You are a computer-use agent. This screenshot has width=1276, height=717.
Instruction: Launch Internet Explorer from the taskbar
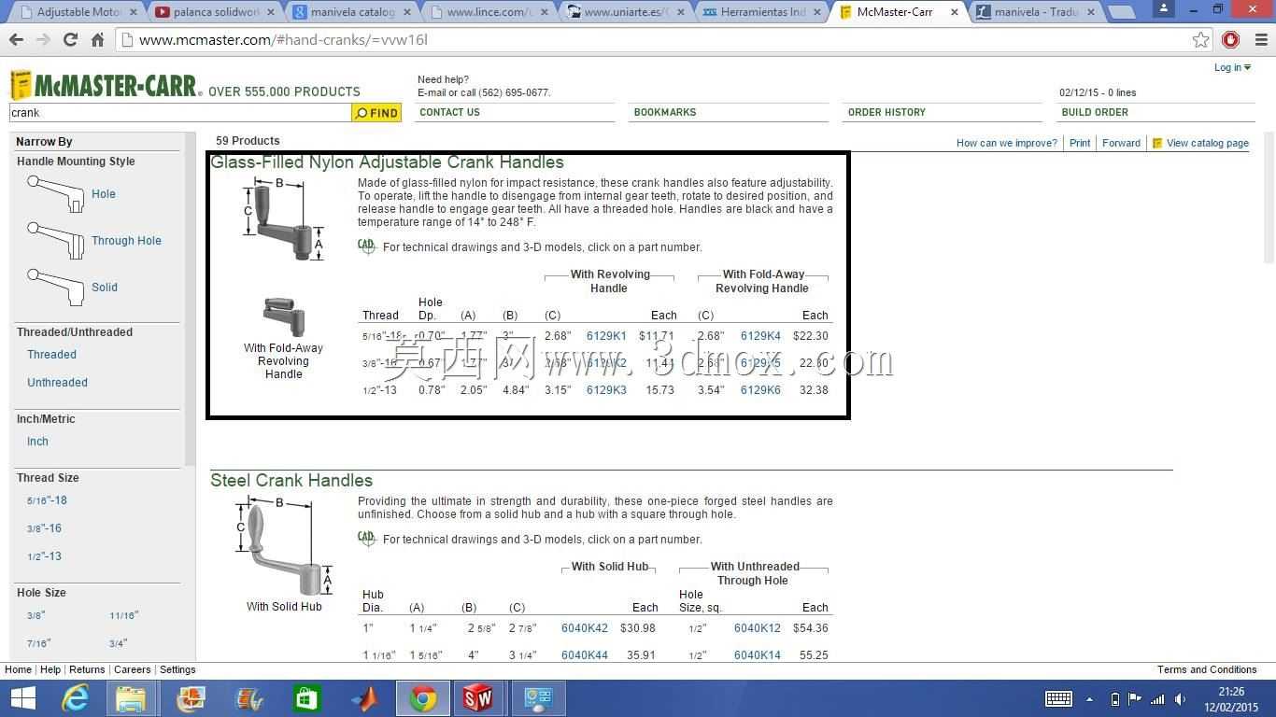[76, 698]
